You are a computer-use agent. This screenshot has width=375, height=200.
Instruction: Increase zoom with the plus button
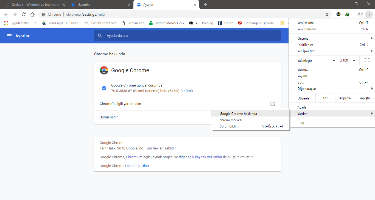tap(354, 60)
